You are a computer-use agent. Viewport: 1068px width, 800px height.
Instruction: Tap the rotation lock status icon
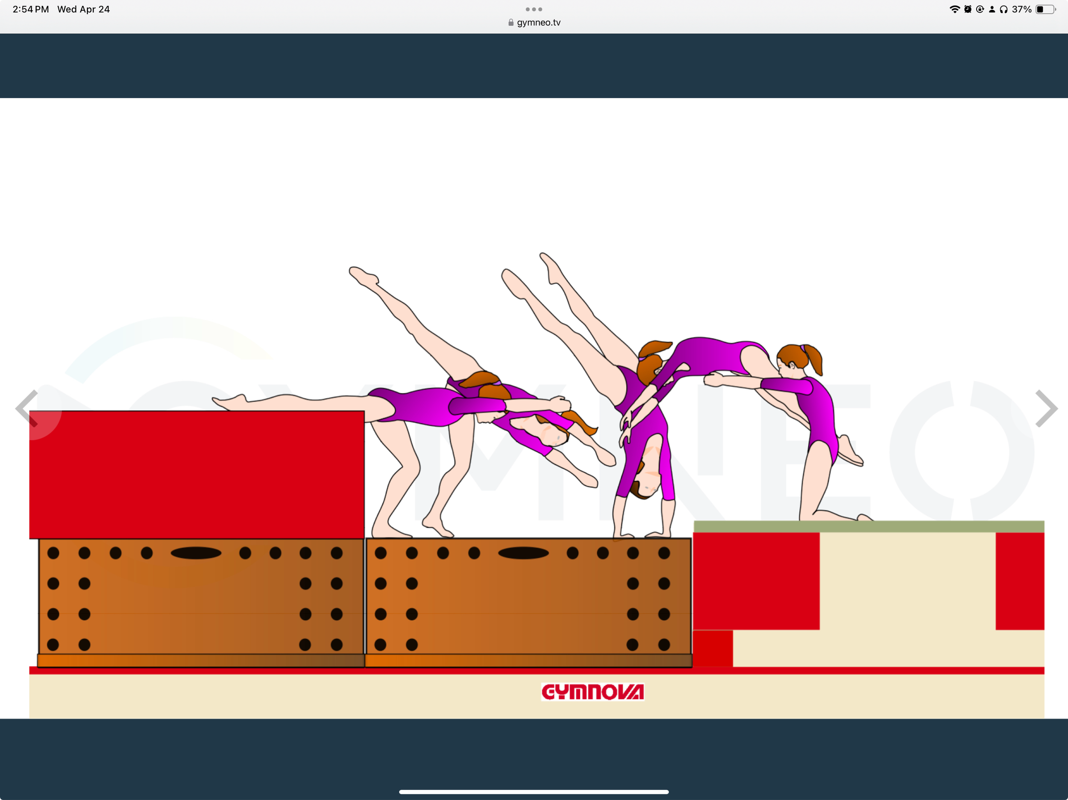tap(980, 9)
